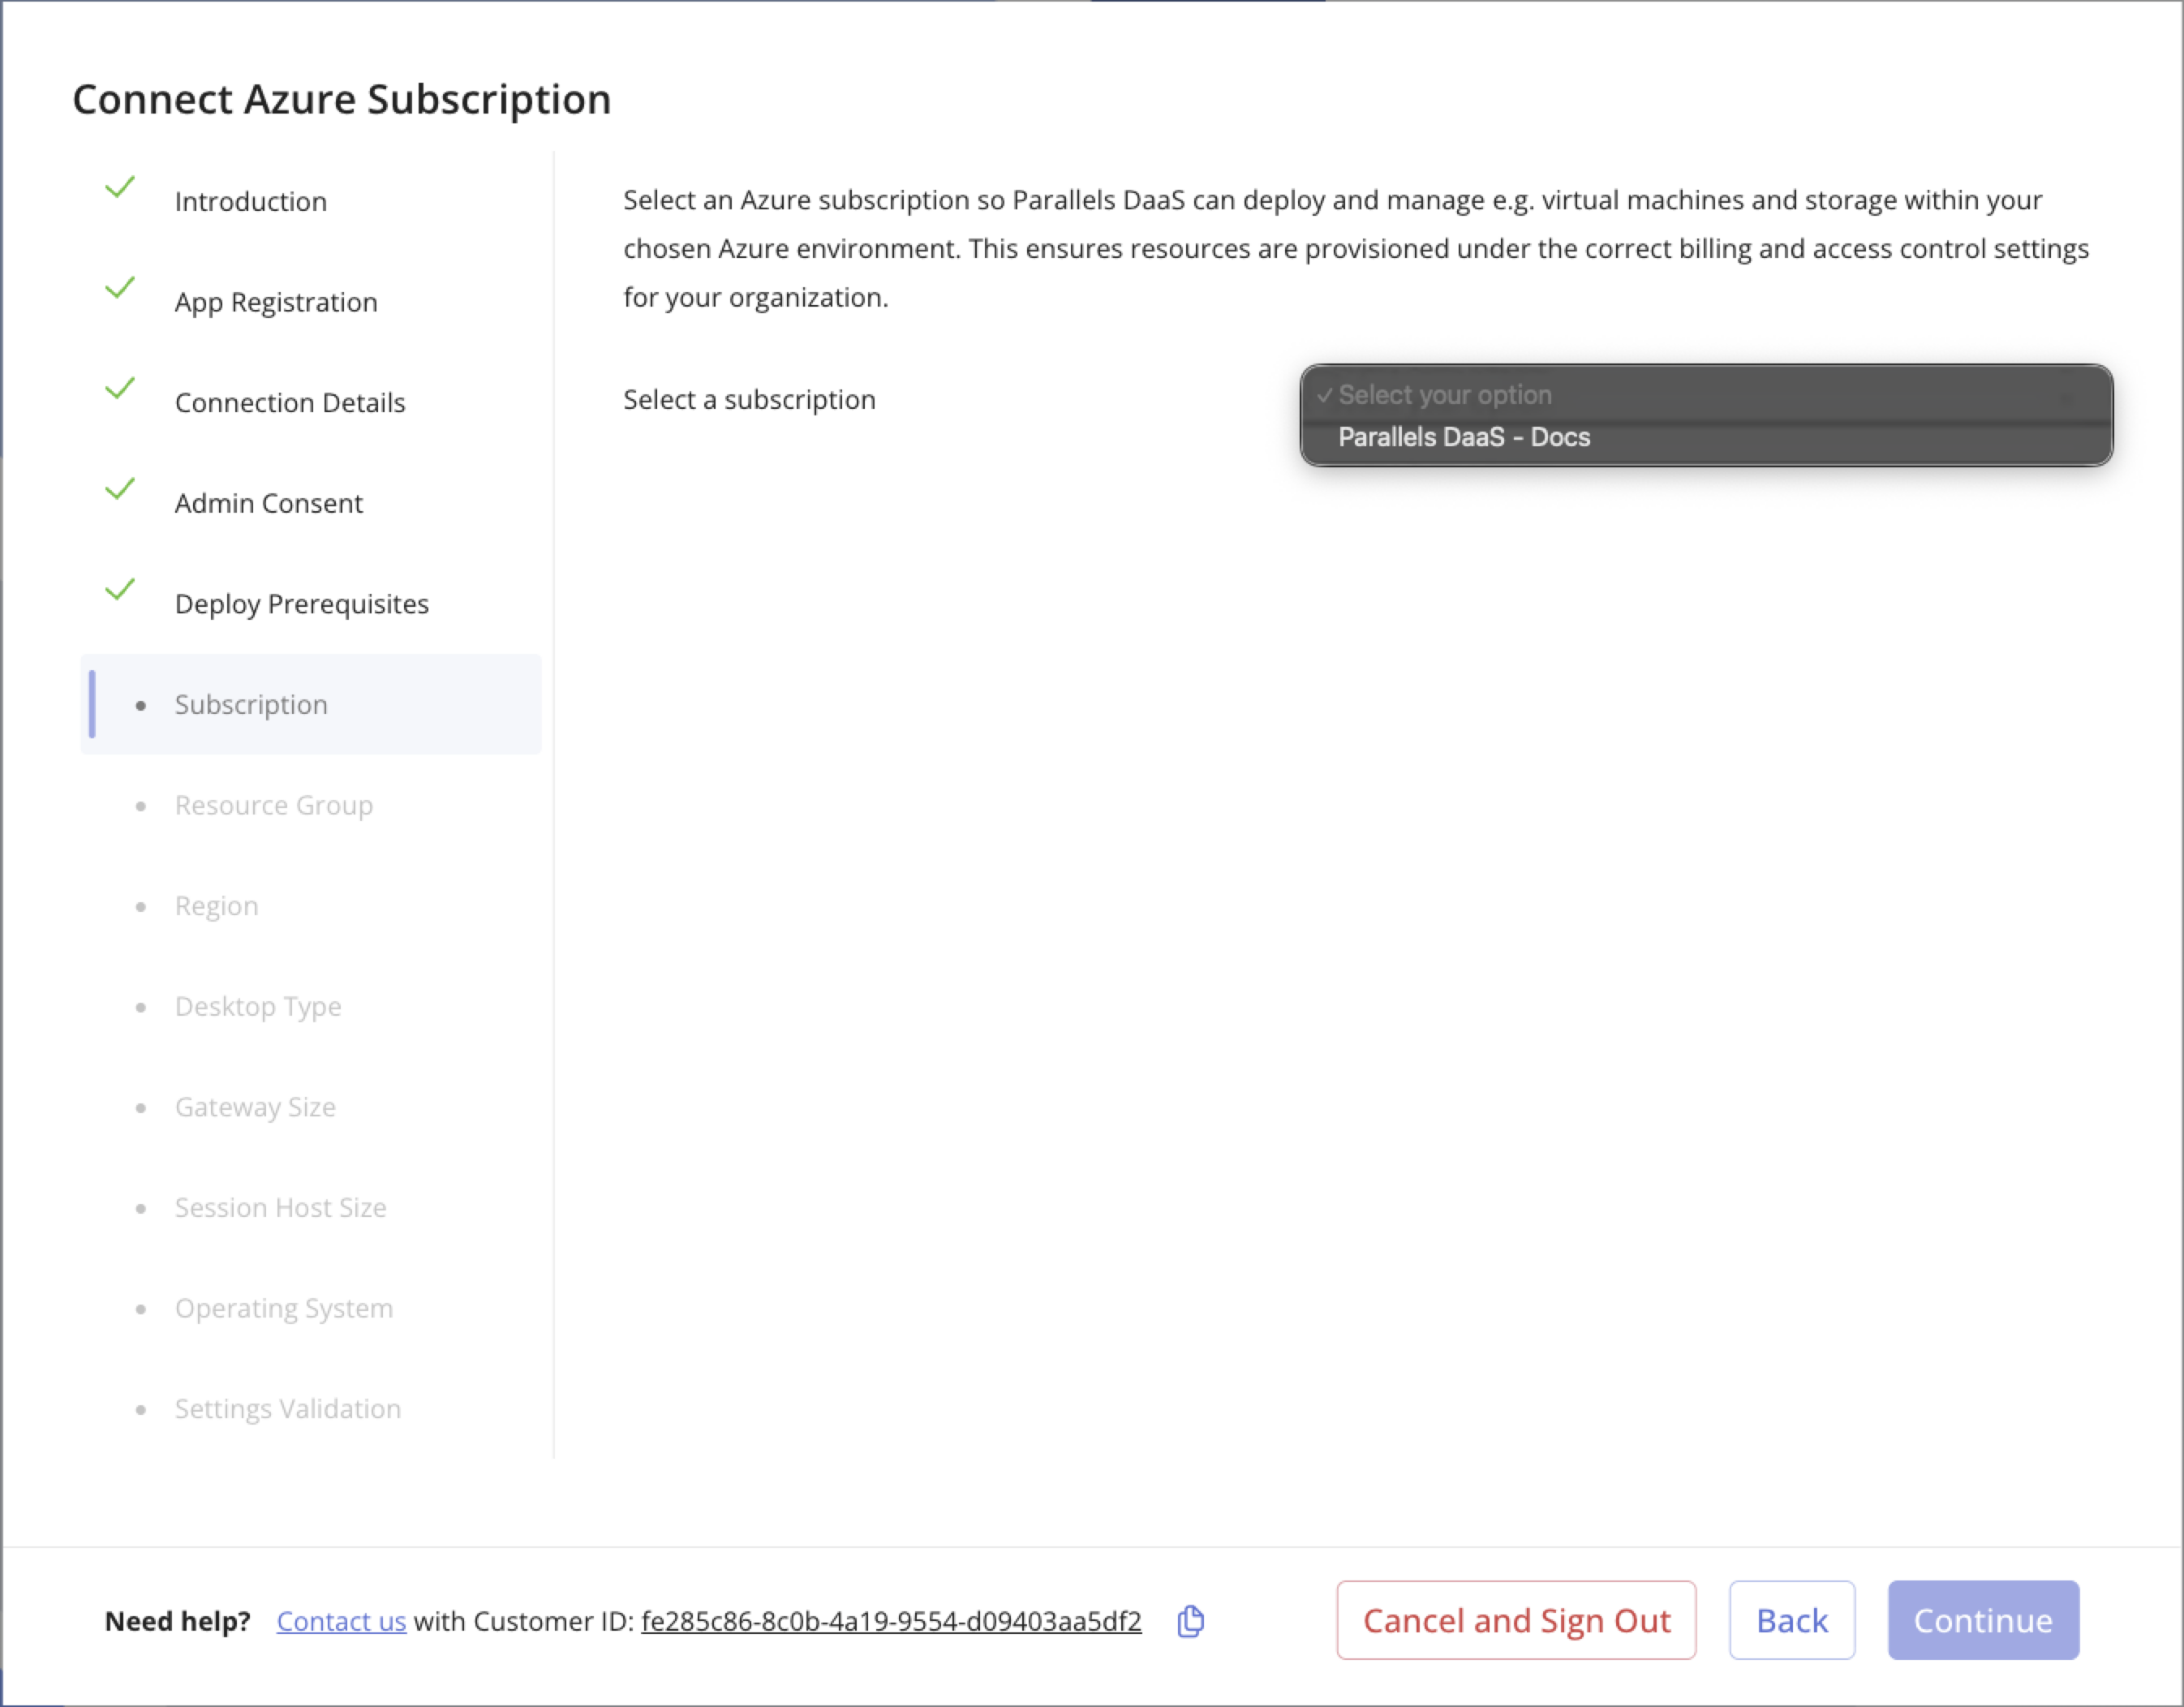The width and height of the screenshot is (2184, 1707).
Task: Navigate to Session Host Size step
Action: (280, 1208)
